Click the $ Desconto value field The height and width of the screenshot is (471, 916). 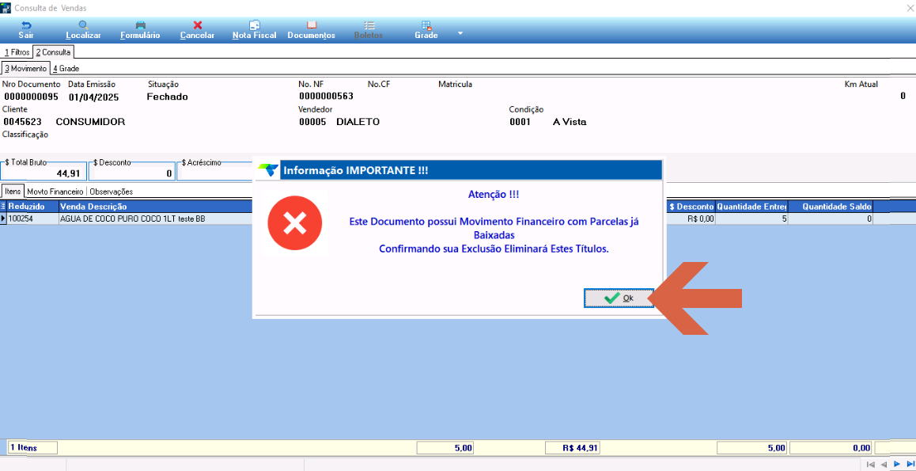(x=132, y=172)
